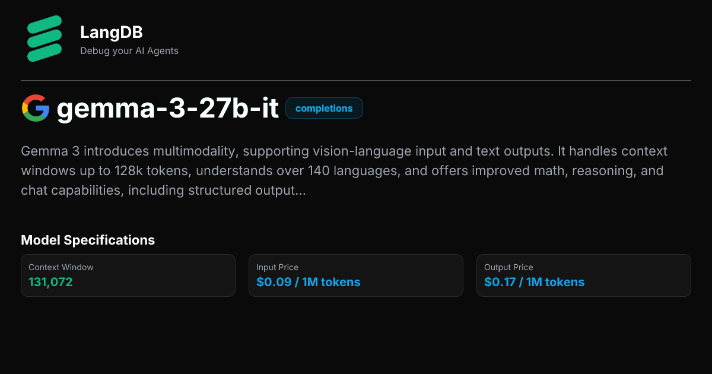Click the 140 languages text in description
Viewport: 712px width, 374px height.
tap(341, 171)
